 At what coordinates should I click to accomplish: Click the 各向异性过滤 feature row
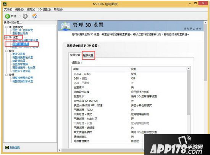point(129,92)
